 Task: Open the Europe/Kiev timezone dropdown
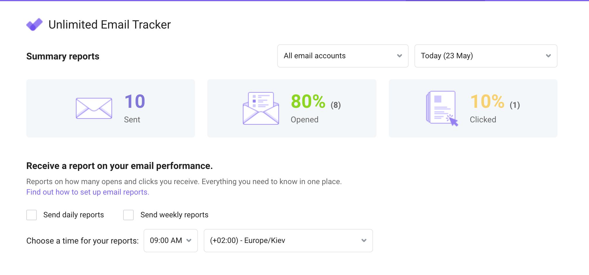click(x=288, y=241)
